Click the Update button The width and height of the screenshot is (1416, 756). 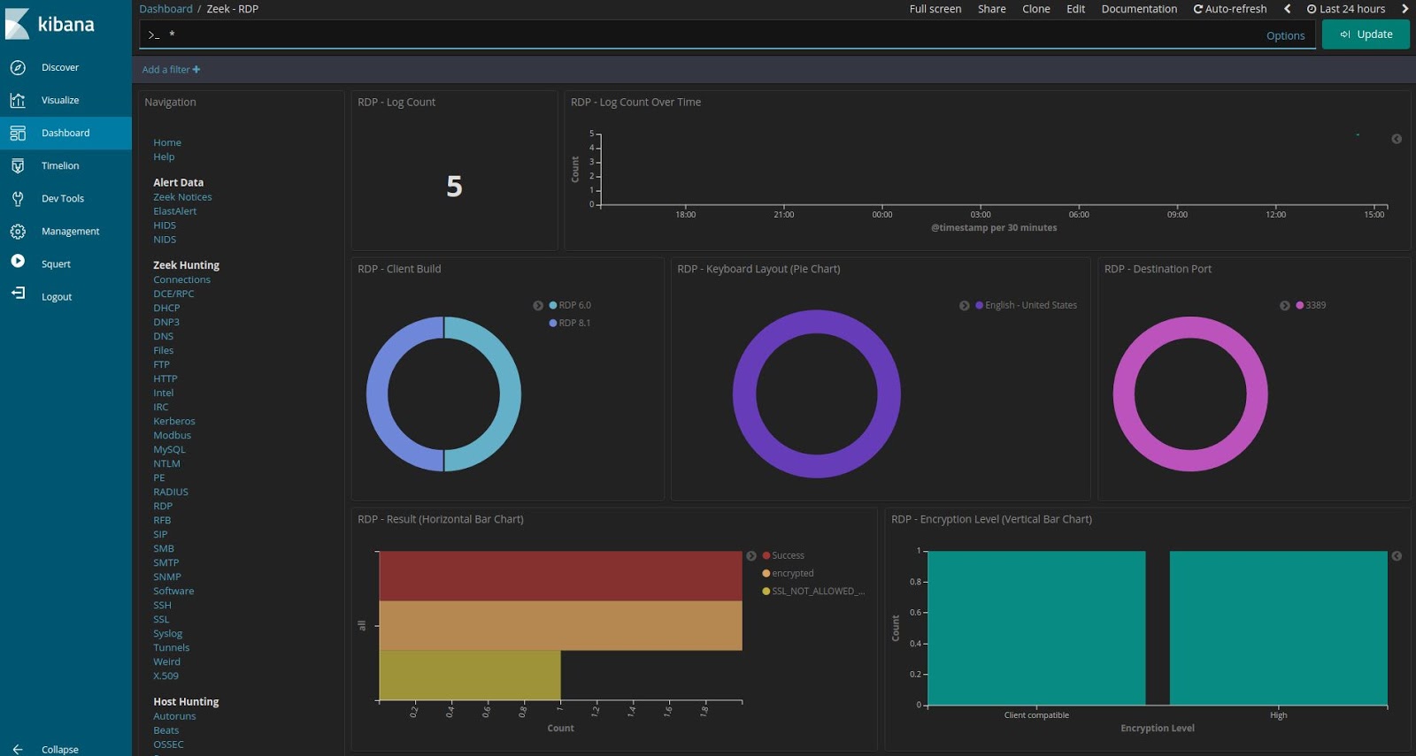point(1366,34)
